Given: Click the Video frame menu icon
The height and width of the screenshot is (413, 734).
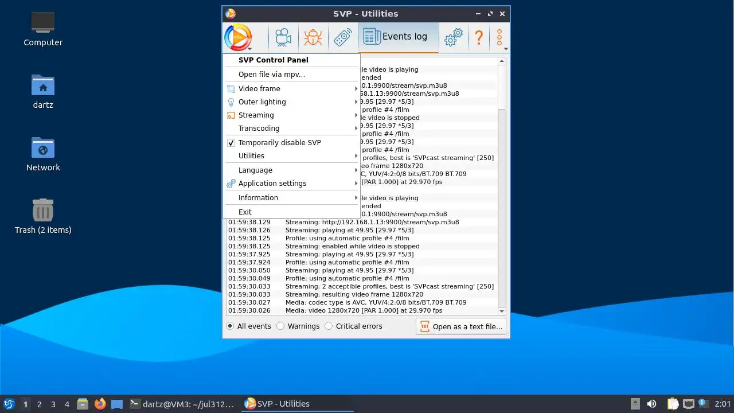Looking at the screenshot, I should point(231,89).
